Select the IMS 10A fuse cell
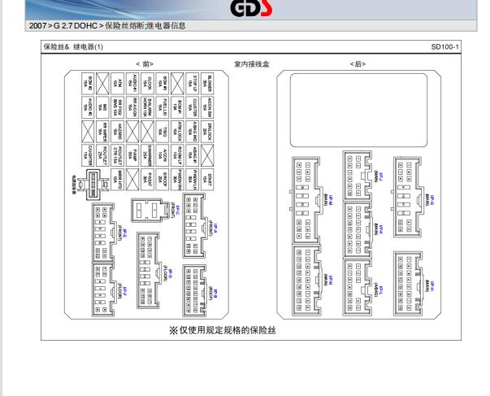 coord(102,107)
